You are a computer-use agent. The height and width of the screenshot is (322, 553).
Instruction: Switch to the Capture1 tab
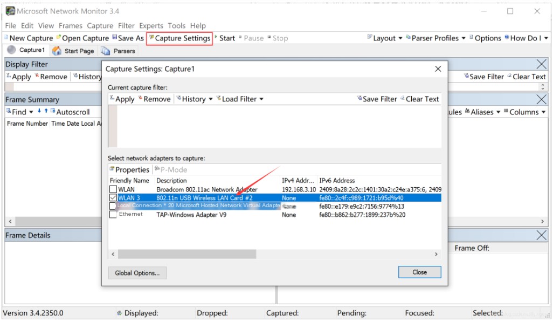tap(26, 50)
